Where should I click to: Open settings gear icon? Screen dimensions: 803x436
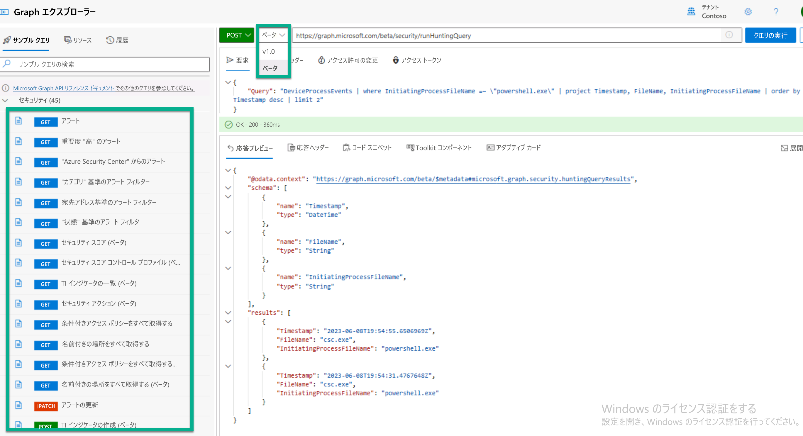[x=748, y=12]
